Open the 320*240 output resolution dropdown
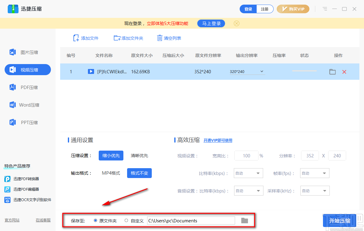 click(x=247, y=71)
